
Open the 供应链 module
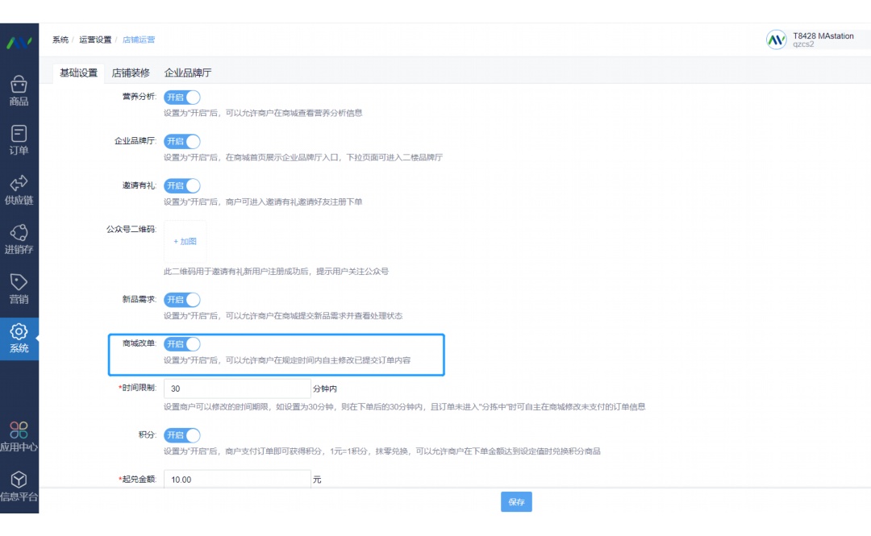point(19,189)
